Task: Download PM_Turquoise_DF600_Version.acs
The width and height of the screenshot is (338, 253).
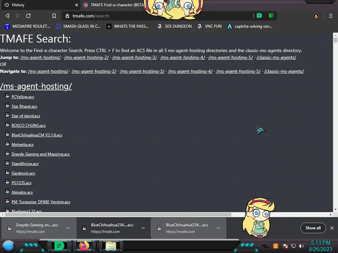Action: 41,202
